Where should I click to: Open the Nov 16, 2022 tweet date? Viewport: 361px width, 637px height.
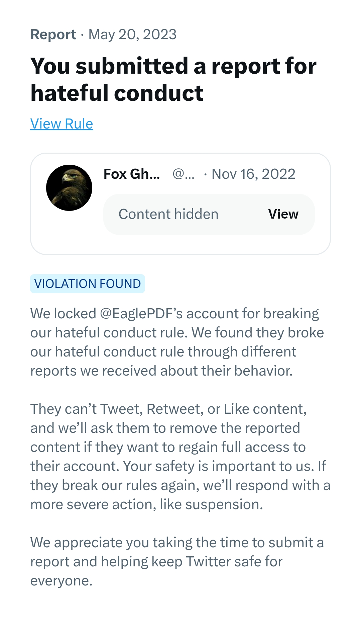[x=253, y=174]
